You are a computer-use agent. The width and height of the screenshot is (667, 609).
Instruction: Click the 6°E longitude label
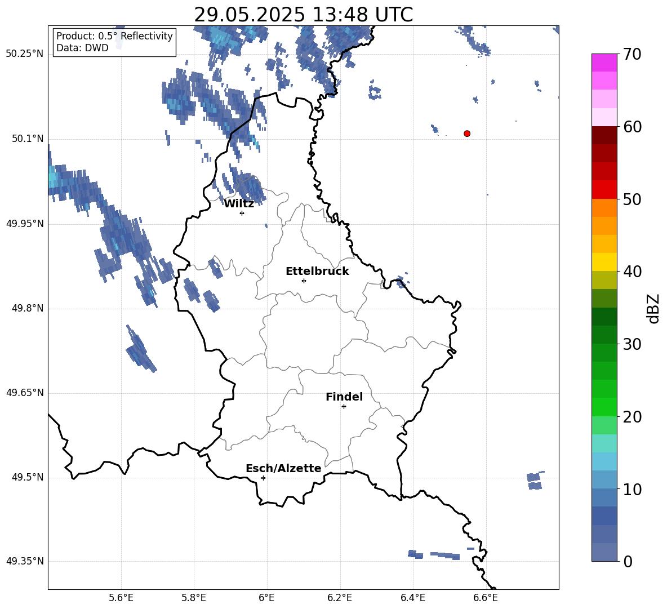[266, 598]
